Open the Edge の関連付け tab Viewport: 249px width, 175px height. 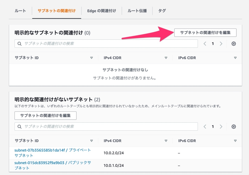pyautogui.click(x=102, y=11)
